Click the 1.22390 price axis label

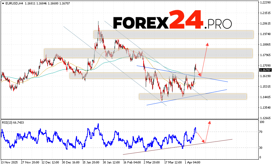(265, 3)
